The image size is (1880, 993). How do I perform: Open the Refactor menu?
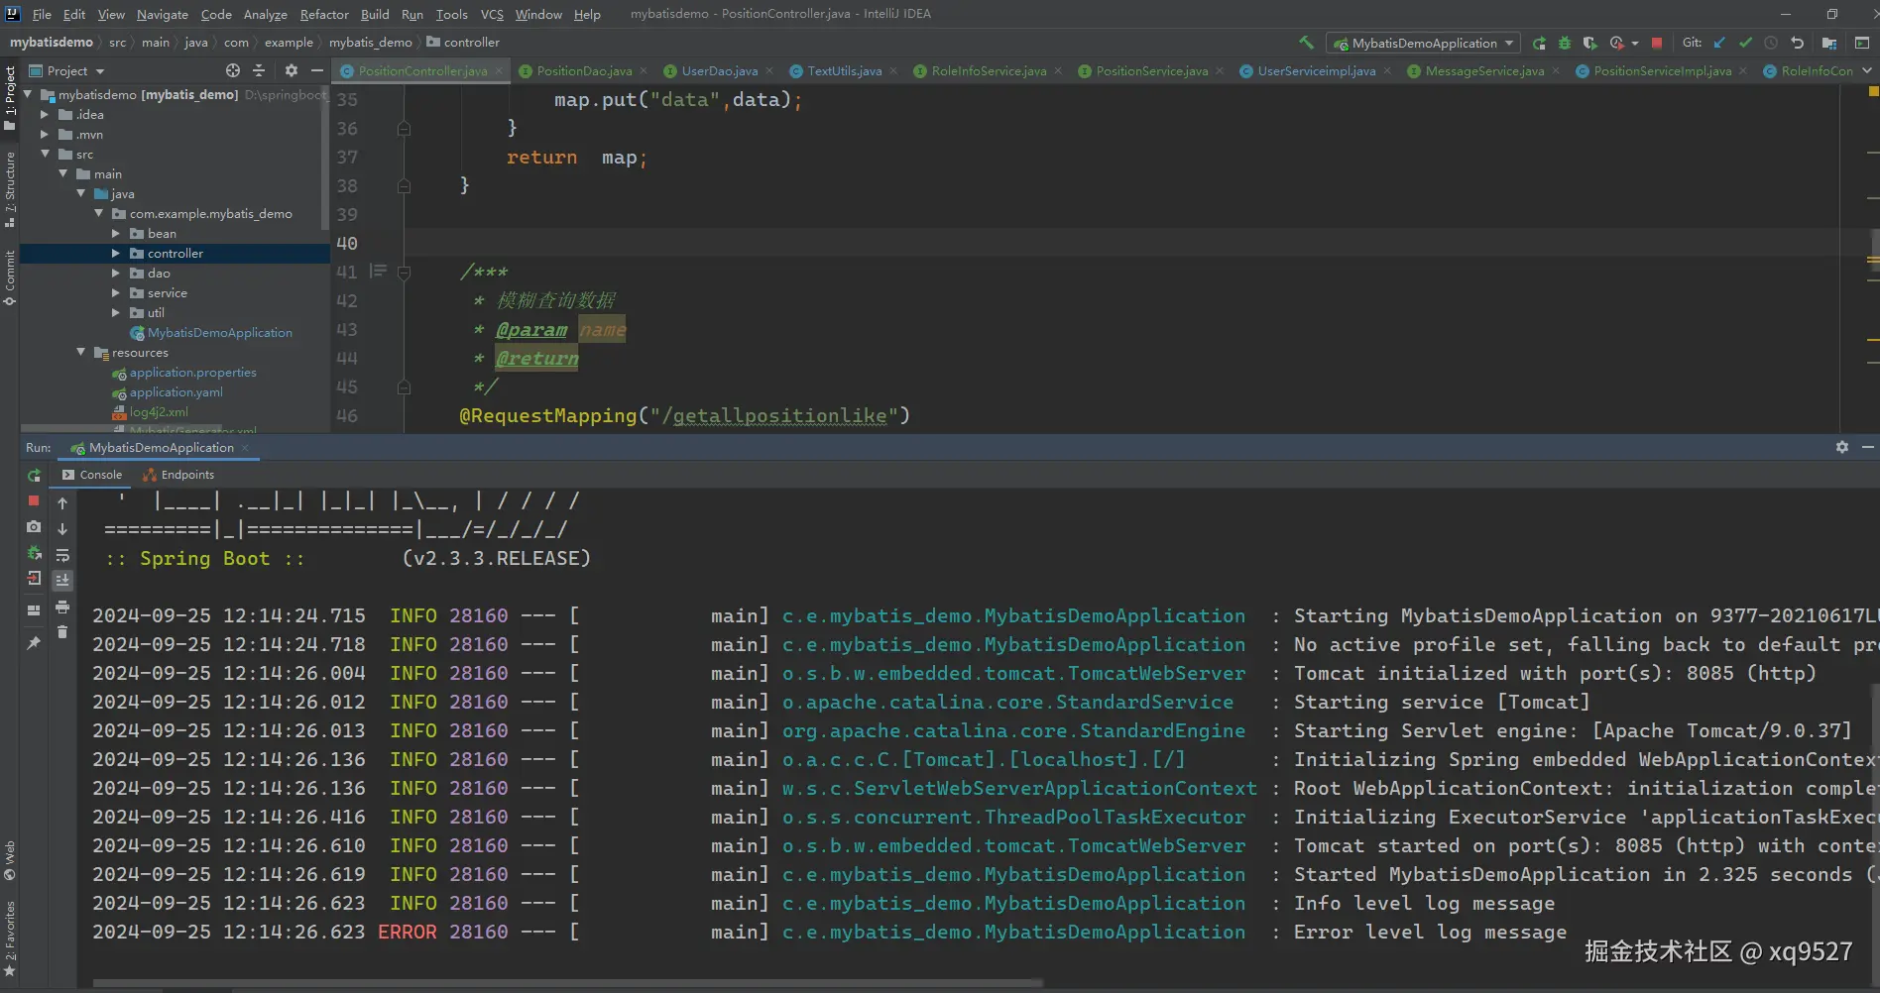coord(324,14)
